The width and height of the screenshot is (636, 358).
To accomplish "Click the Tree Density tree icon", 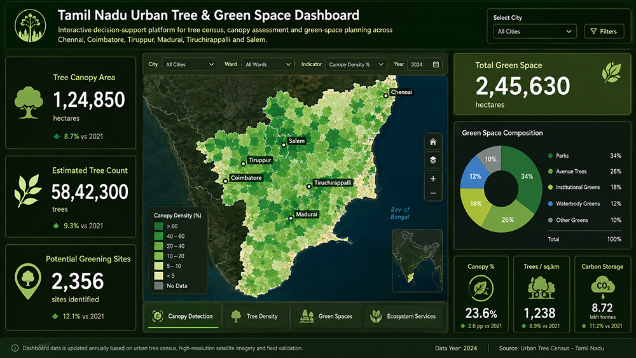I will 236,316.
